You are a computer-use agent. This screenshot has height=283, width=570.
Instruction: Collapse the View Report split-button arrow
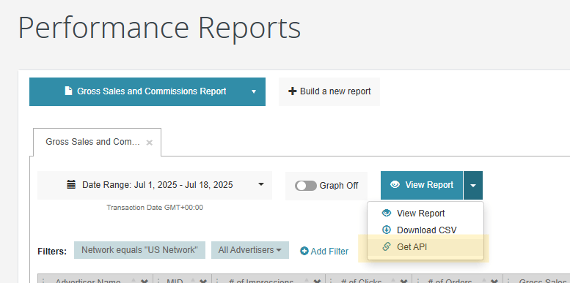pyautogui.click(x=473, y=186)
